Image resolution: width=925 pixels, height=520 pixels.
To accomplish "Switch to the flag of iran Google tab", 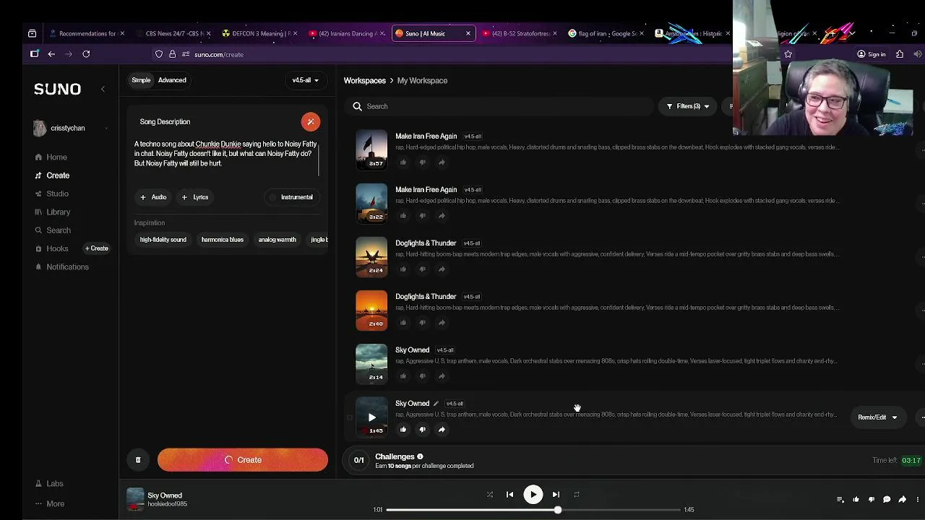I will coord(606,34).
